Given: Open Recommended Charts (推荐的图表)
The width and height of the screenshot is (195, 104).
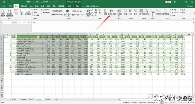Looking at the screenshot, I should pos(88,13).
